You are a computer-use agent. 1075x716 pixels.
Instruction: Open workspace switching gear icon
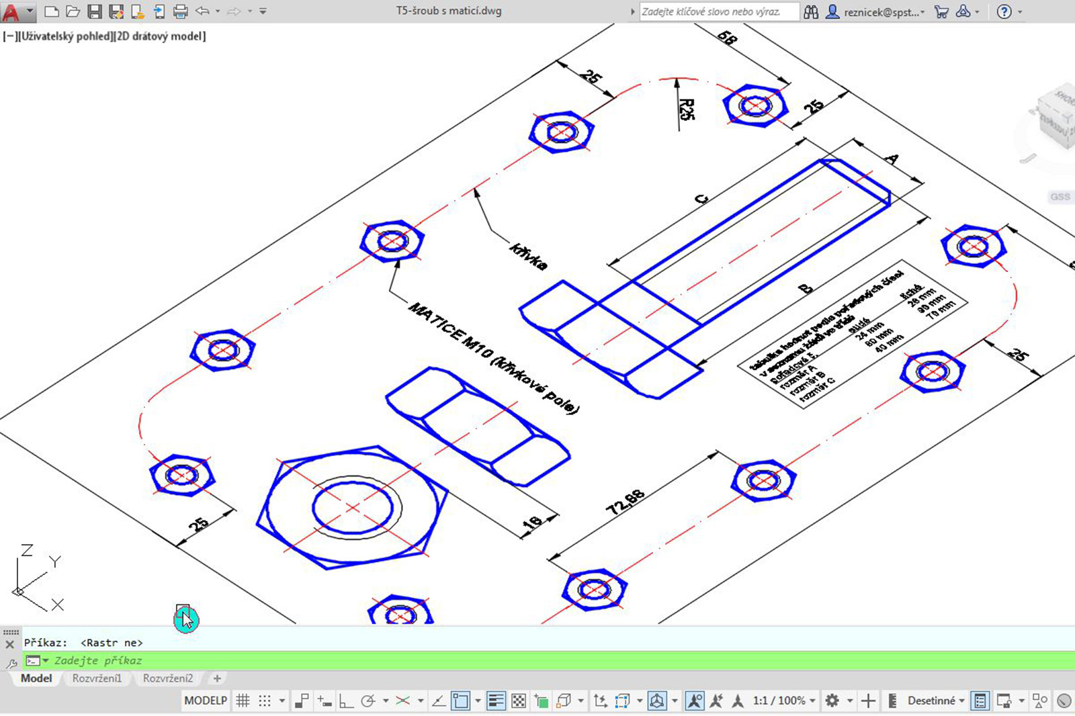pyautogui.click(x=832, y=701)
